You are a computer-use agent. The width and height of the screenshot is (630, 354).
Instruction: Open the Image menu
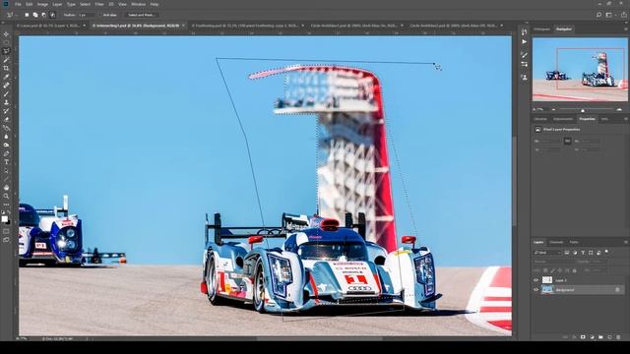[42, 4]
